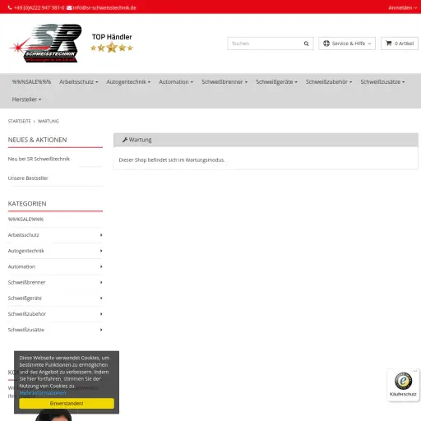Click the info@sr-schweisstechnik.de email address
This screenshot has width=421, height=421.
104,7
